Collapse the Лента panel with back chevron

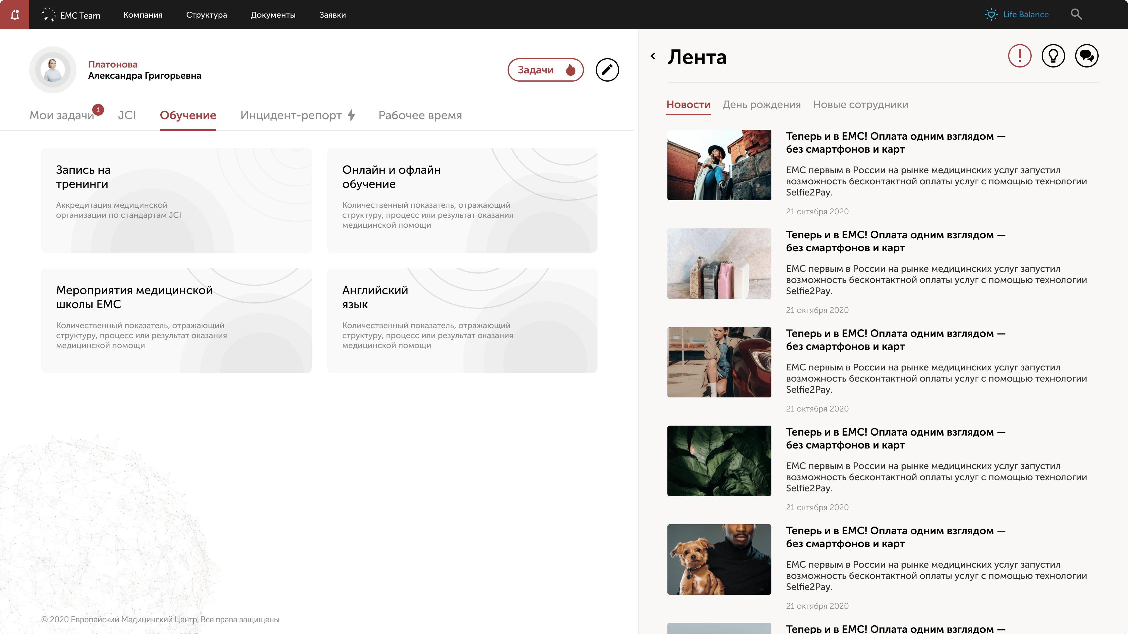[x=653, y=56]
